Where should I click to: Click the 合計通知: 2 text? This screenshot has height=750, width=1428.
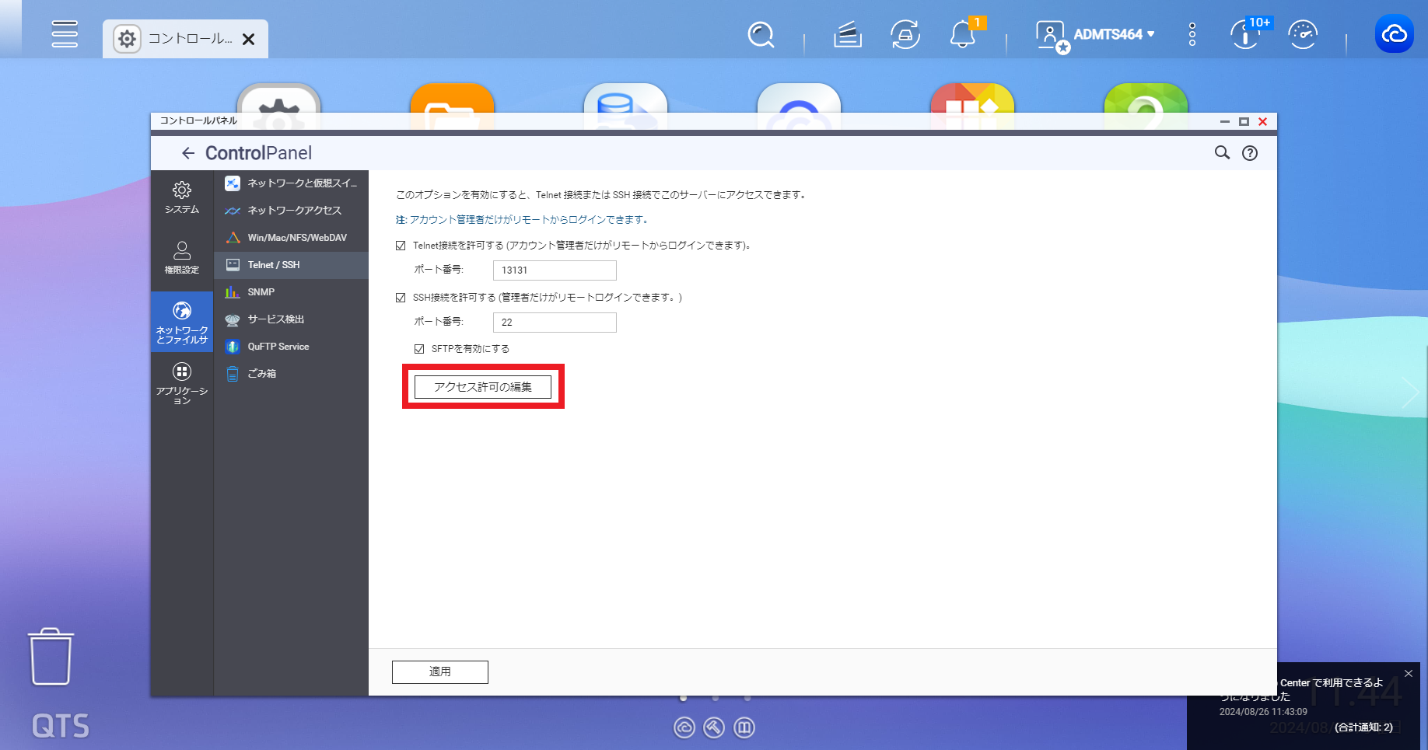coord(1363,727)
